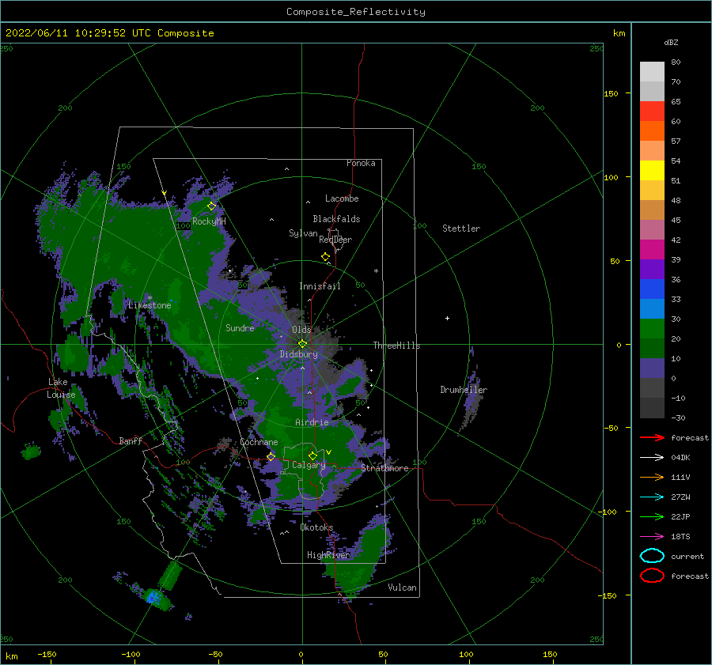712x665 pixels.
Task: Click the Okotoks town label
Action: [x=316, y=527]
